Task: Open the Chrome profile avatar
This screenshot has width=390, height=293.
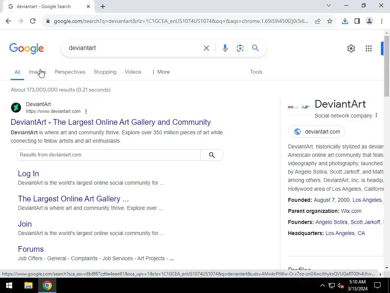Action: [369, 21]
